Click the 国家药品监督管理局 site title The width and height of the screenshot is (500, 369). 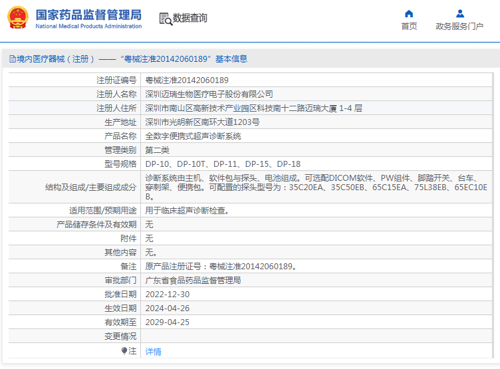click(88, 14)
